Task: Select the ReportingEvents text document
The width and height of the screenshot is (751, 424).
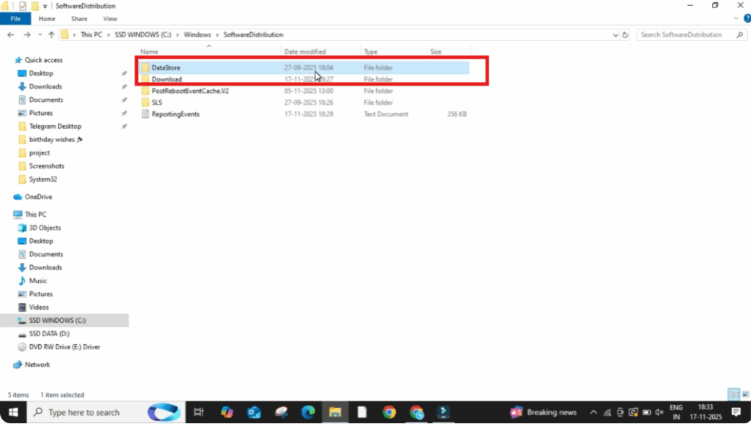Action: tap(175, 114)
